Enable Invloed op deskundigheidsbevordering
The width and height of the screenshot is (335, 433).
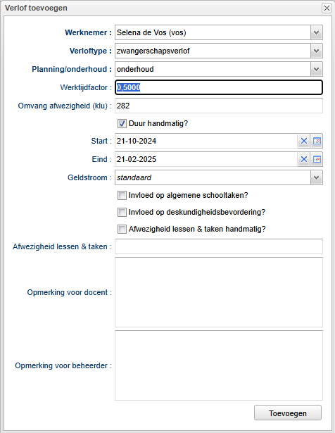pyautogui.click(x=122, y=212)
